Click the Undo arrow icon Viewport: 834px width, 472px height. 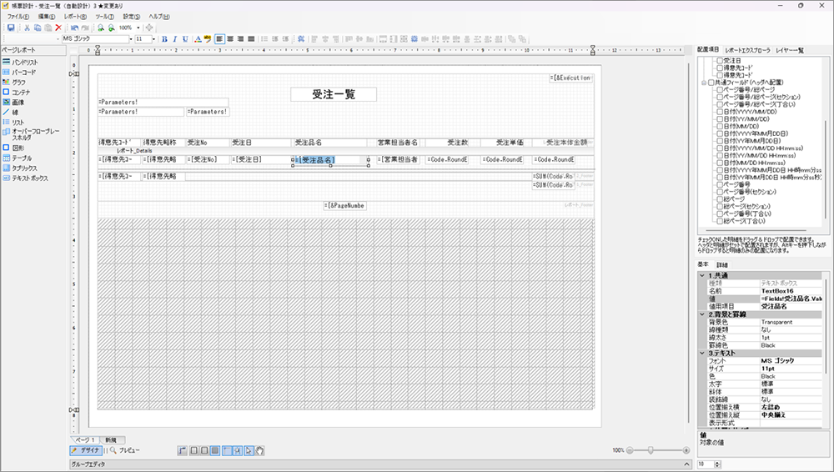point(74,28)
